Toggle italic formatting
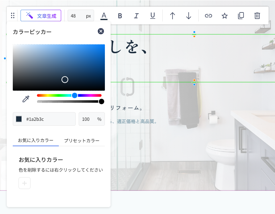Viewport: 275px width, 214px height. tap(136, 16)
